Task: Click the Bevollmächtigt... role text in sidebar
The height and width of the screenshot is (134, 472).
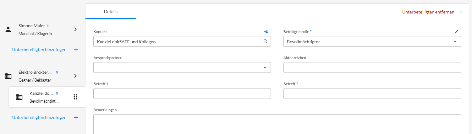Action: (44, 101)
